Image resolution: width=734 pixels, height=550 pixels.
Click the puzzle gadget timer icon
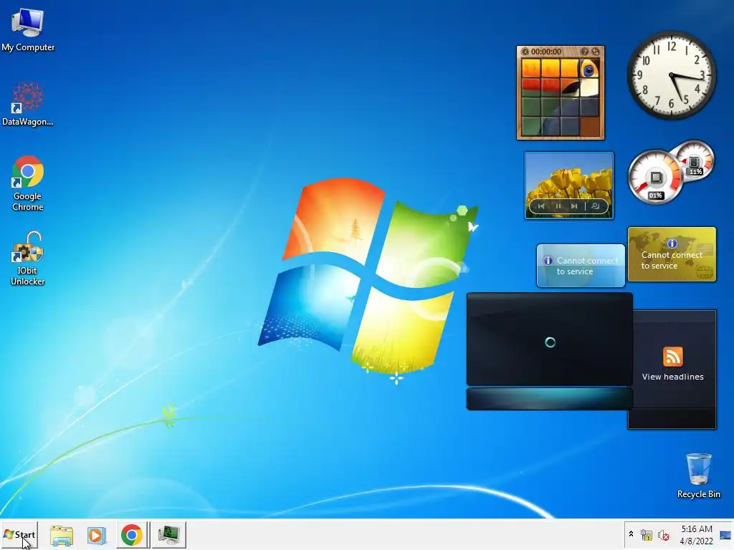[x=525, y=52]
